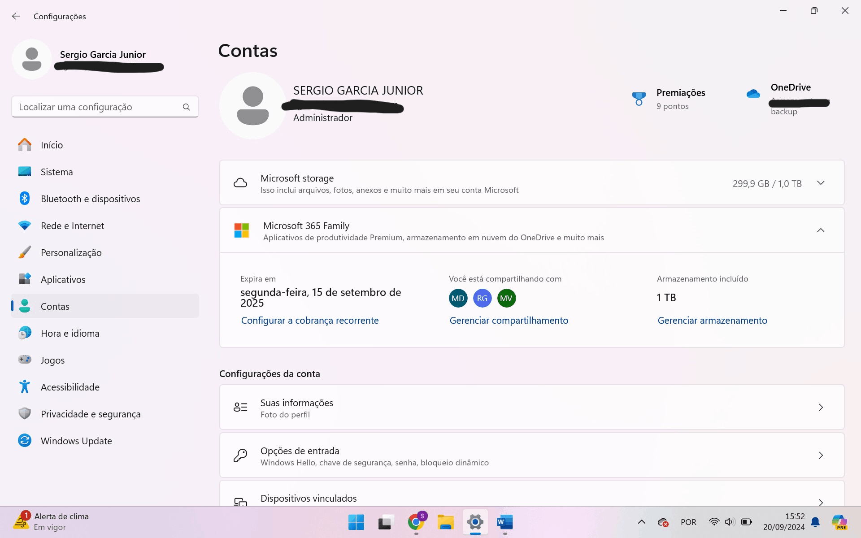Expand the Microsoft storage section

coord(821,183)
